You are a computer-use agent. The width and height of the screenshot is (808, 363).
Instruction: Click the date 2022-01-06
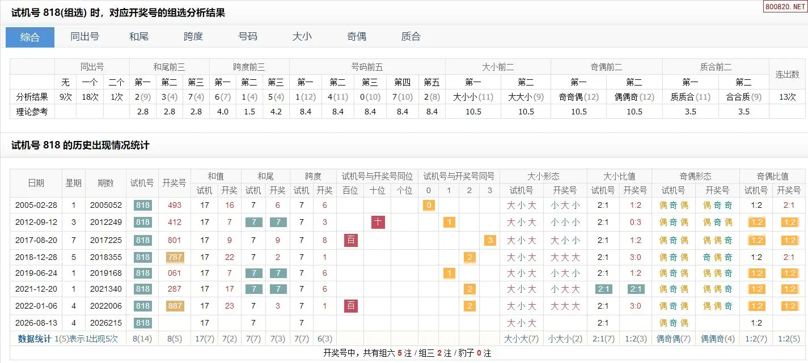point(36,306)
